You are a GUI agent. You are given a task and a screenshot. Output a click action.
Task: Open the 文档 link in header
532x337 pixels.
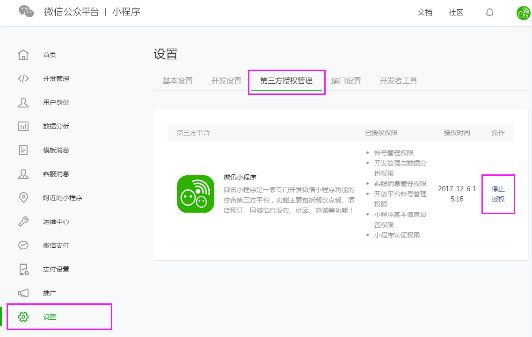tap(425, 13)
